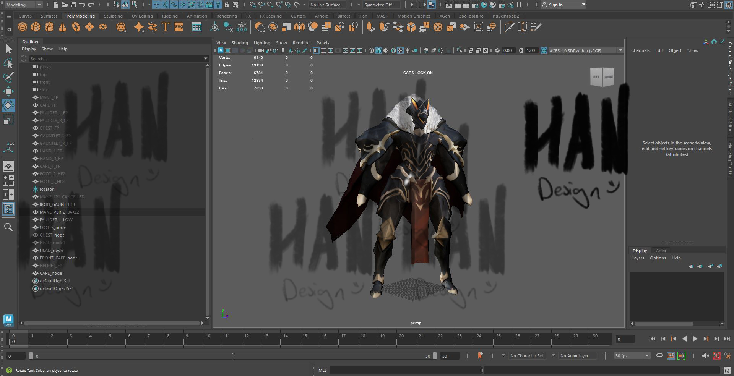Toggle audio mute speaker icon
Viewport: 734px width, 376px height.
[705, 356]
